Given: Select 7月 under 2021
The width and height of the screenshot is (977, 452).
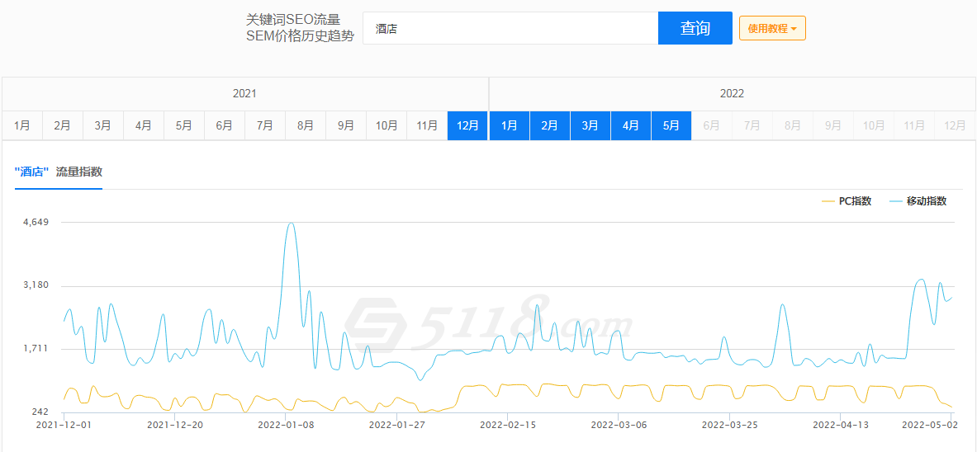Looking at the screenshot, I should [265, 125].
